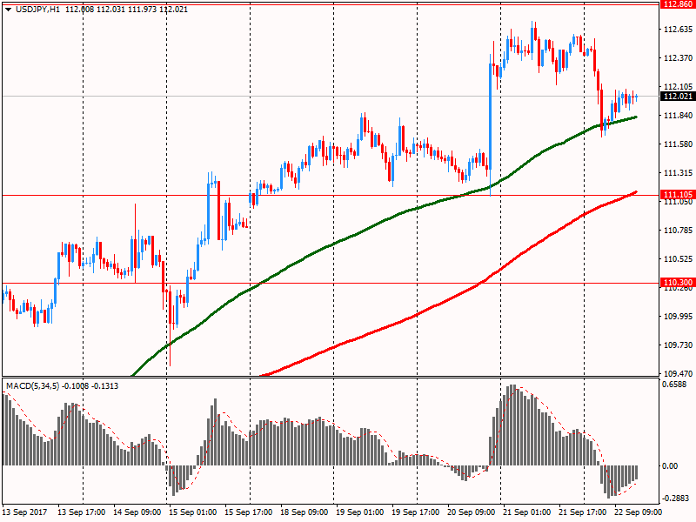Select red price label 112.860
This screenshot has width=696, height=522.
click(x=678, y=4)
